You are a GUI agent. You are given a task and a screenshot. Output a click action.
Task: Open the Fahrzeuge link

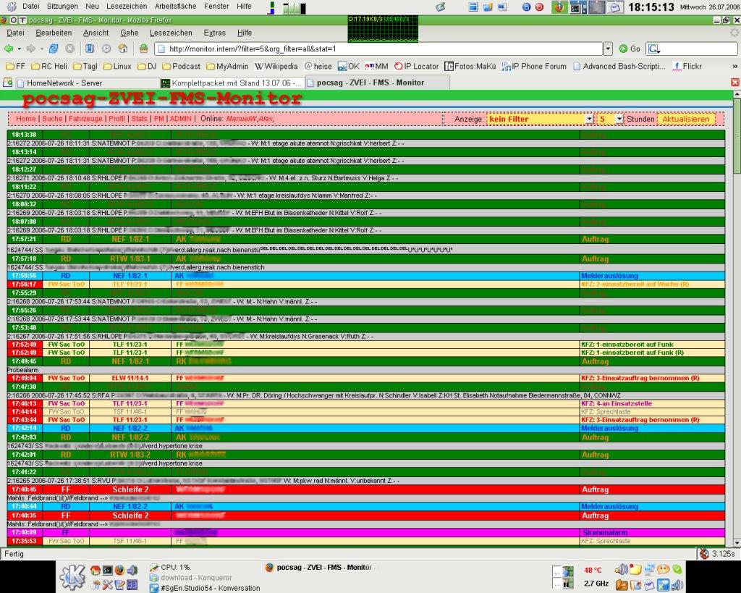tap(85, 119)
